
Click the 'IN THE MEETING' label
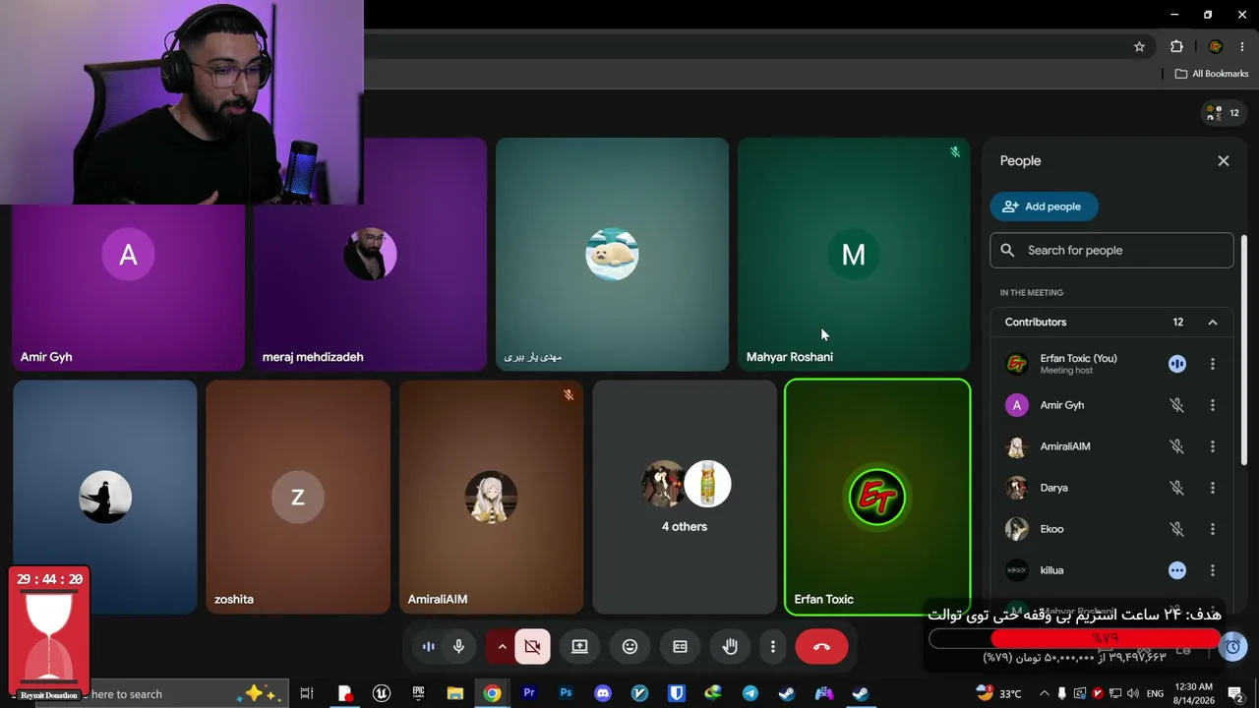tap(1032, 293)
